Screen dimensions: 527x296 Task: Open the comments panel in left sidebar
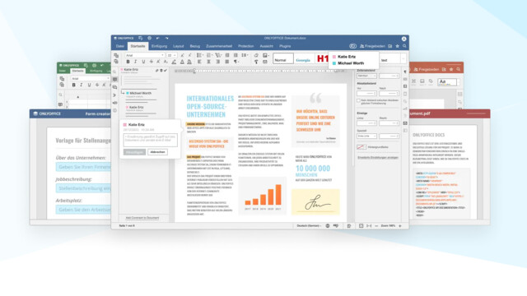pos(115,80)
